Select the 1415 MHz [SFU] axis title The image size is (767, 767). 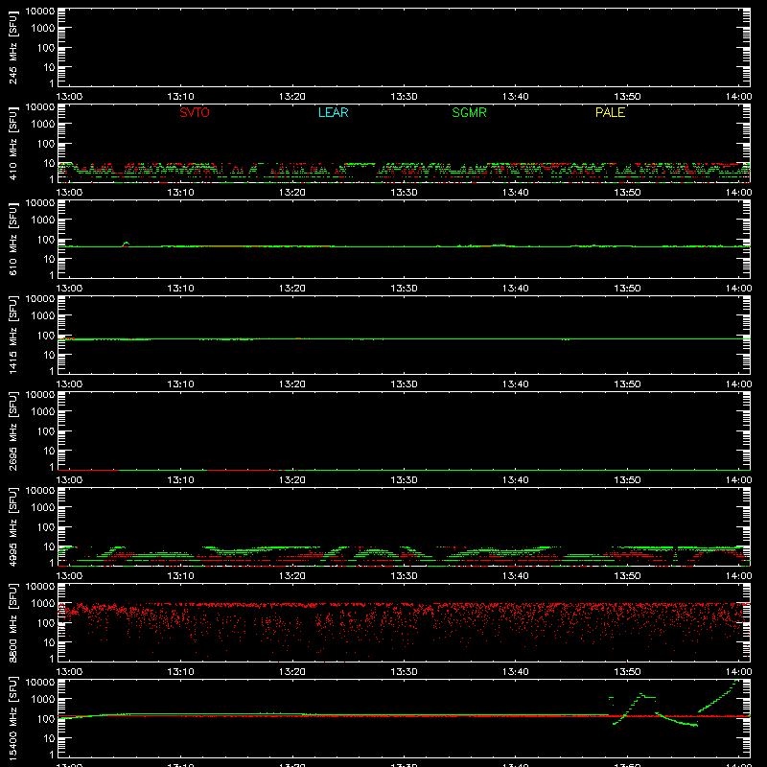(12, 335)
